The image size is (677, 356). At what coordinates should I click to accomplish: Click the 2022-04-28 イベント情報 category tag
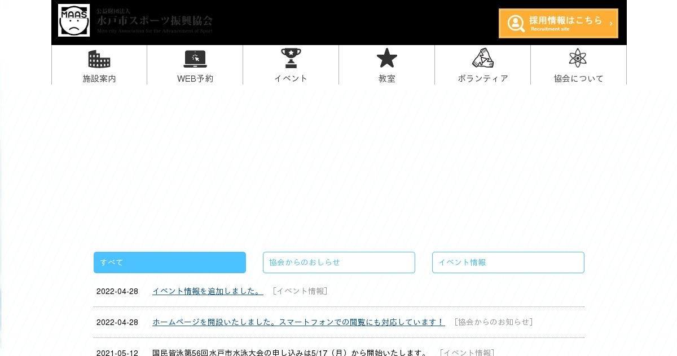[x=300, y=291]
